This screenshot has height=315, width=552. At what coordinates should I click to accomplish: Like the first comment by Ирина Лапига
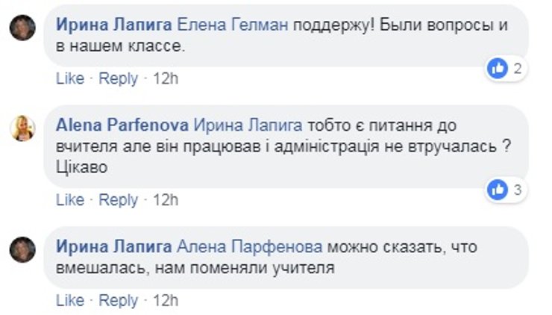(70, 78)
